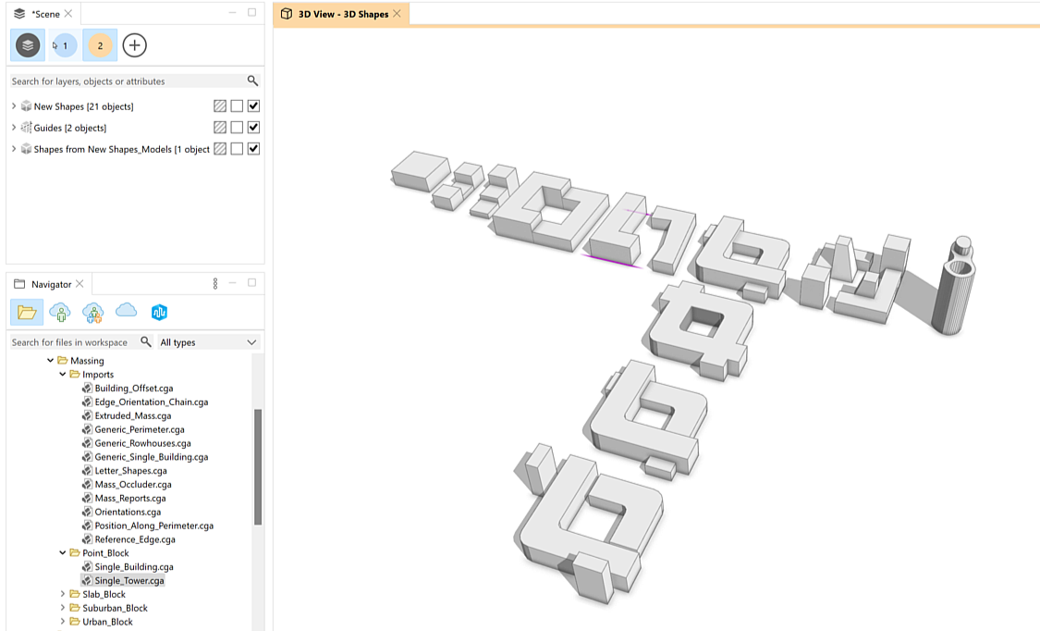Click the hatched swatch for Guides layer
Image resolution: width=1040 pixels, height=631 pixels.
220,128
